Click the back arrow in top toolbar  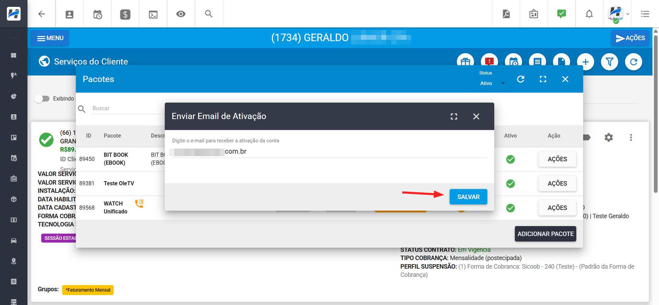42,14
